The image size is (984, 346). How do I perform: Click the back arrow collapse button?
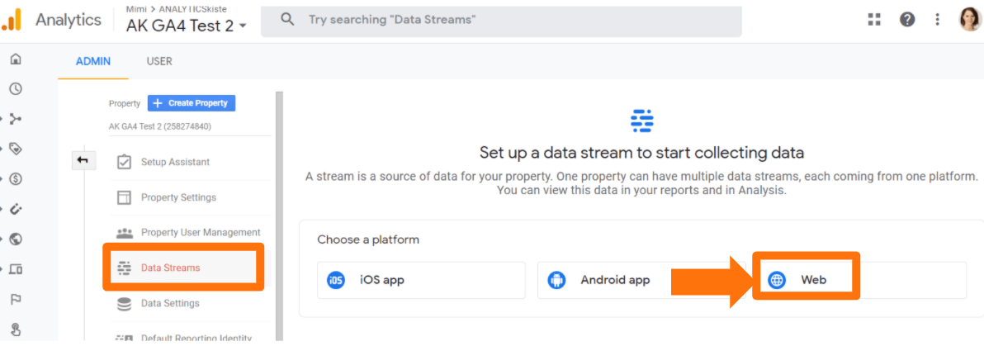tap(83, 161)
